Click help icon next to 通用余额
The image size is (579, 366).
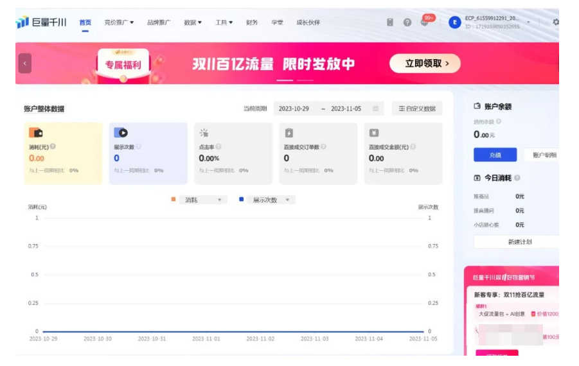pyautogui.click(x=499, y=121)
